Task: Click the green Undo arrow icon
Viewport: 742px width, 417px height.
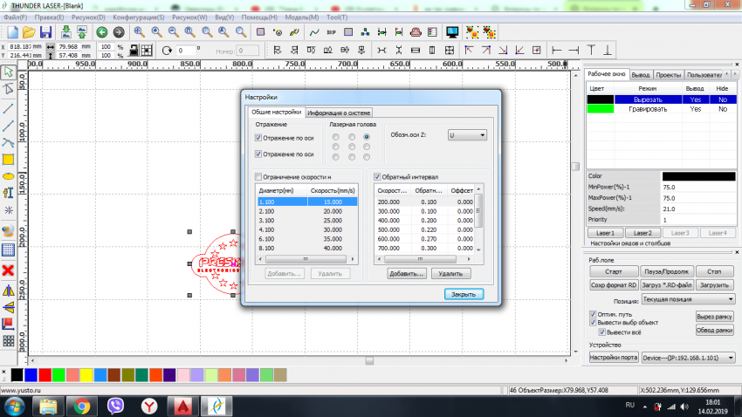Action: point(100,32)
